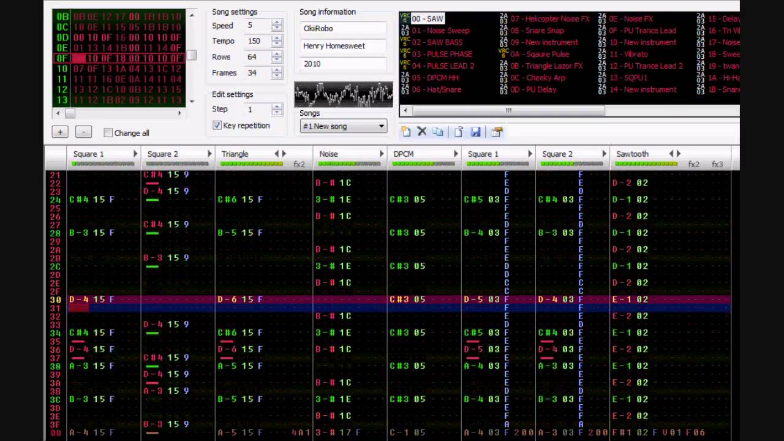Select instrument 04 - PULSE LEAD 2
This screenshot has height=441, width=784.
click(x=443, y=66)
